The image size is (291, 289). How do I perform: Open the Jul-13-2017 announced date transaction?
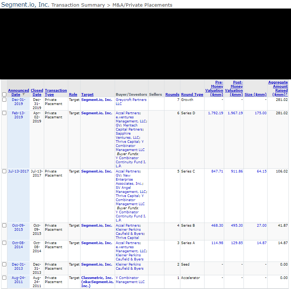tap(19, 171)
